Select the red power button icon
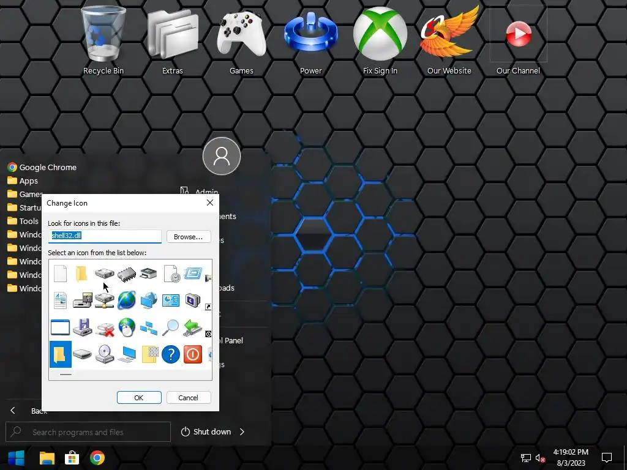Screen dimensions: 627x470 point(193,354)
